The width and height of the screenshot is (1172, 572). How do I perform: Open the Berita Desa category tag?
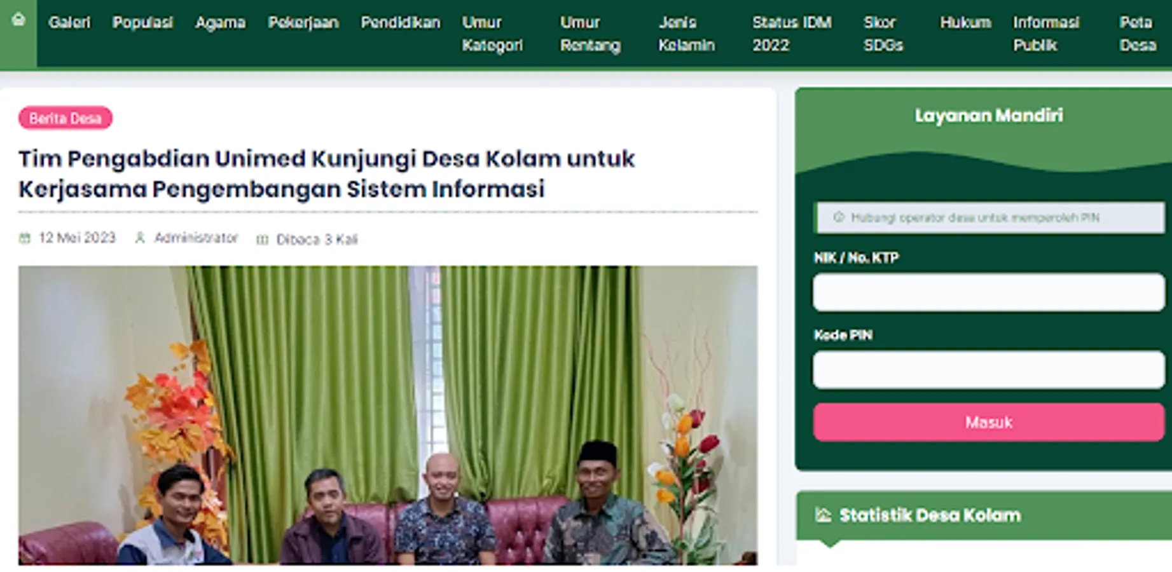click(65, 118)
